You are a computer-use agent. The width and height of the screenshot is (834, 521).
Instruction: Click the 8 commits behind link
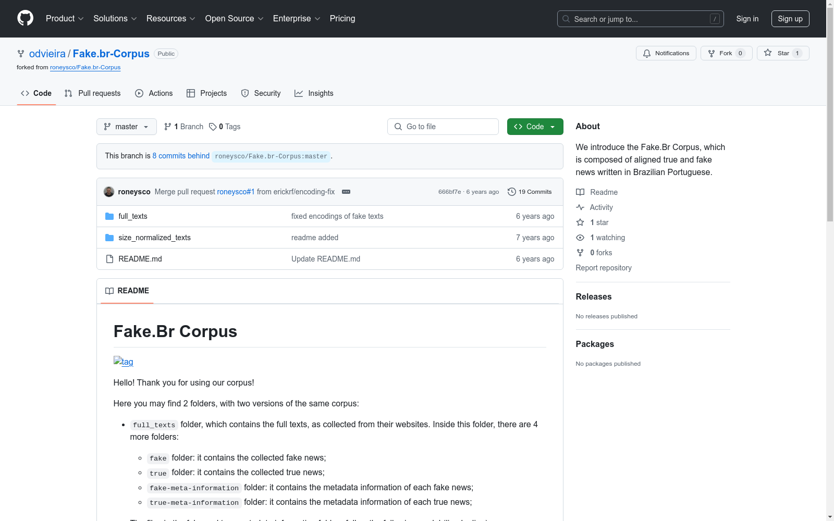pos(181,156)
